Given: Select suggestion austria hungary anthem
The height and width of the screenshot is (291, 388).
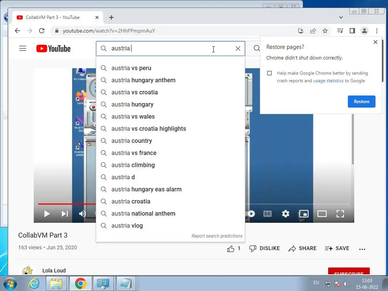Looking at the screenshot, I should click(171, 80).
